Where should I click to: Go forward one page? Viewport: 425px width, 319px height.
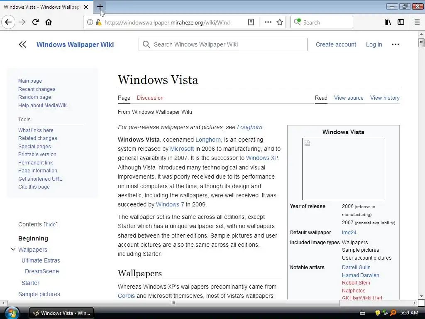click(22, 22)
